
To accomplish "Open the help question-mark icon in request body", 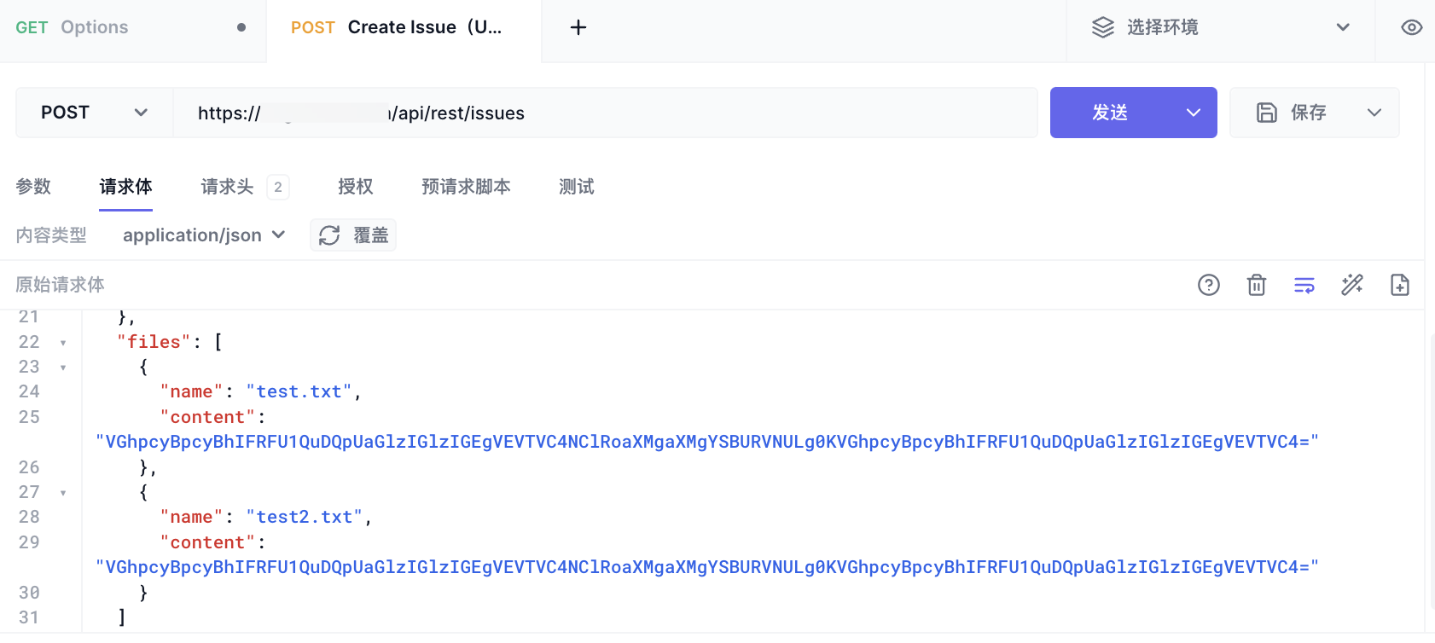I will coord(1208,285).
